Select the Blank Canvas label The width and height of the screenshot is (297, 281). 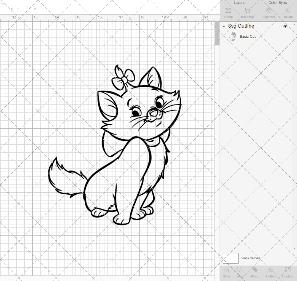tap(251, 258)
